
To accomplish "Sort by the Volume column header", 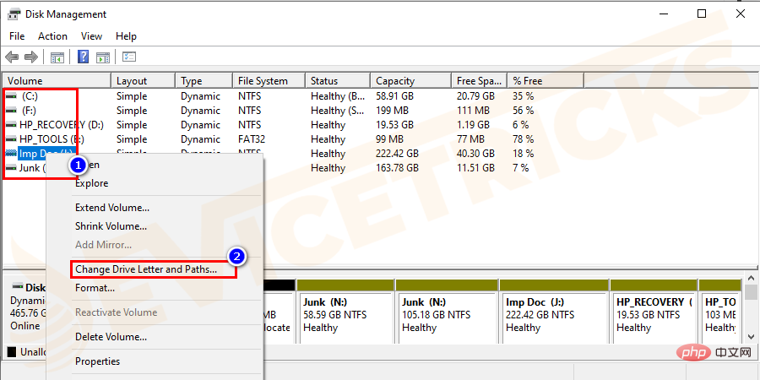I will [57, 81].
